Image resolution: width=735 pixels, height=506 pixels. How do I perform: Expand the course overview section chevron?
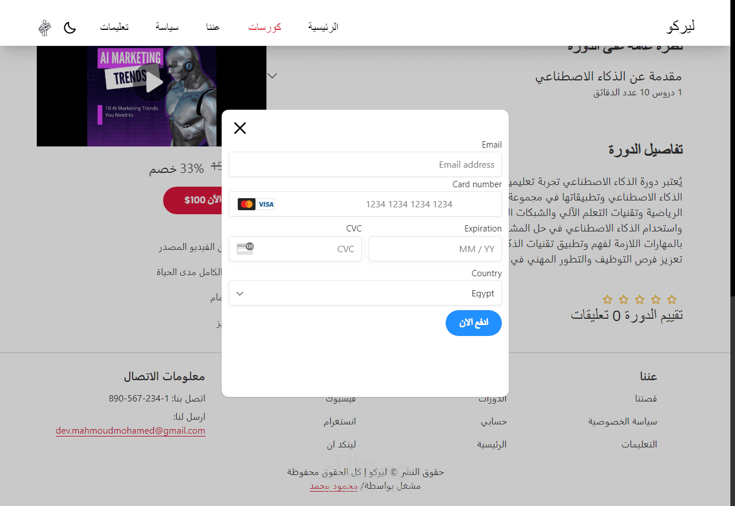click(x=273, y=75)
